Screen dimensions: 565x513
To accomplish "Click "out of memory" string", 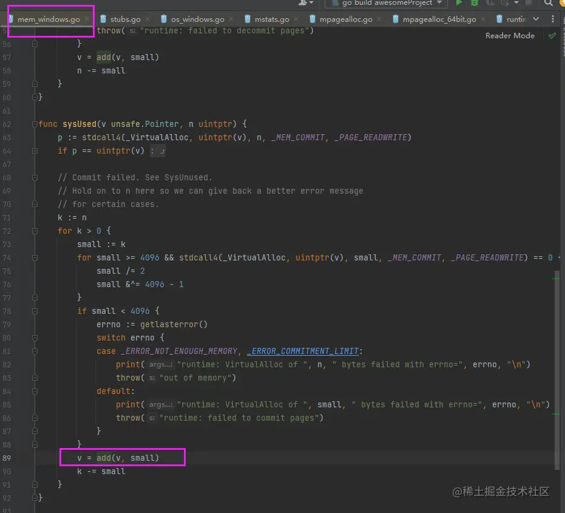I will pos(195,378).
